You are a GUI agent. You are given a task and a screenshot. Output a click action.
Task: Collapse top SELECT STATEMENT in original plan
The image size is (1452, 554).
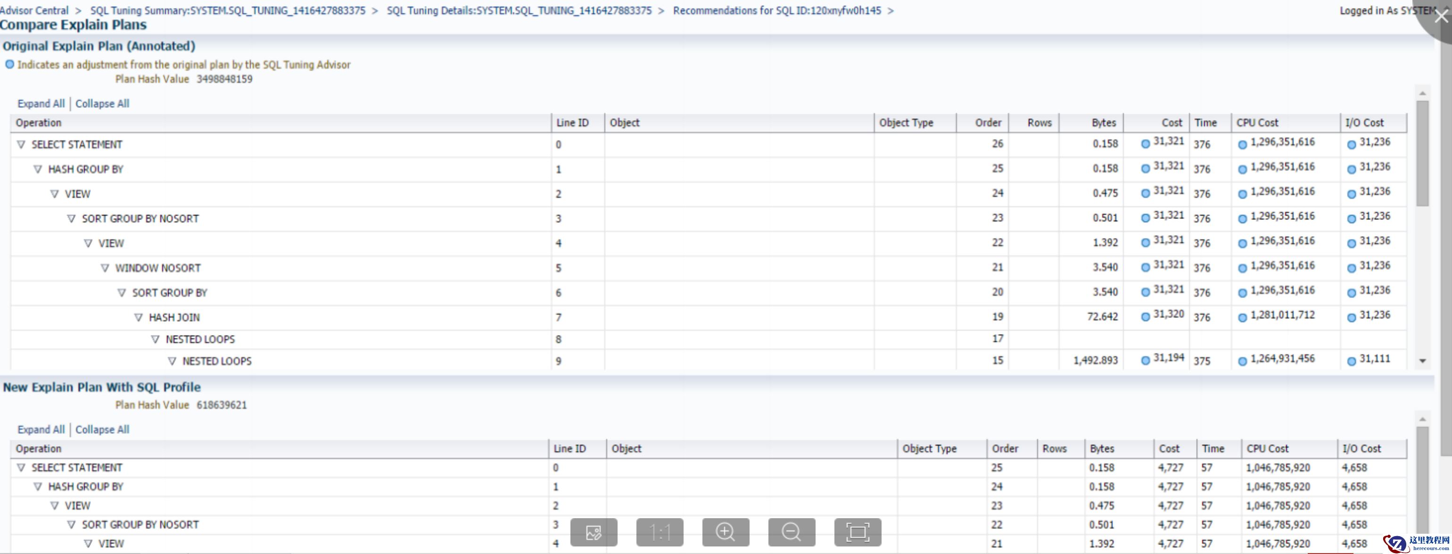tap(21, 145)
